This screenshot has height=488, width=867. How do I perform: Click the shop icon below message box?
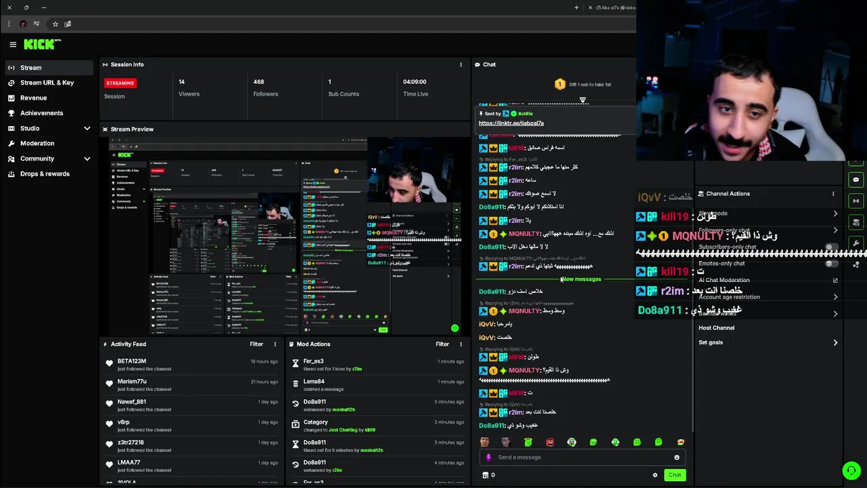(x=485, y=475)
